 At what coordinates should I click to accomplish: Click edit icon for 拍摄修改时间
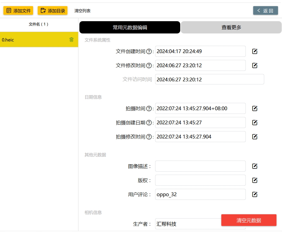pos(255,137)
